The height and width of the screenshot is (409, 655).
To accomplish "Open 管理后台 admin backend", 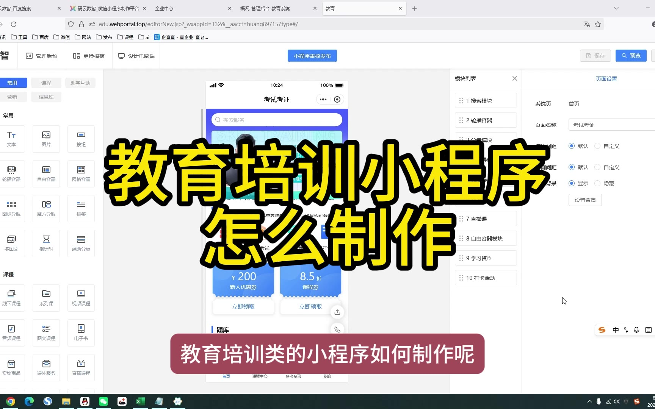I will pos(42,56).
